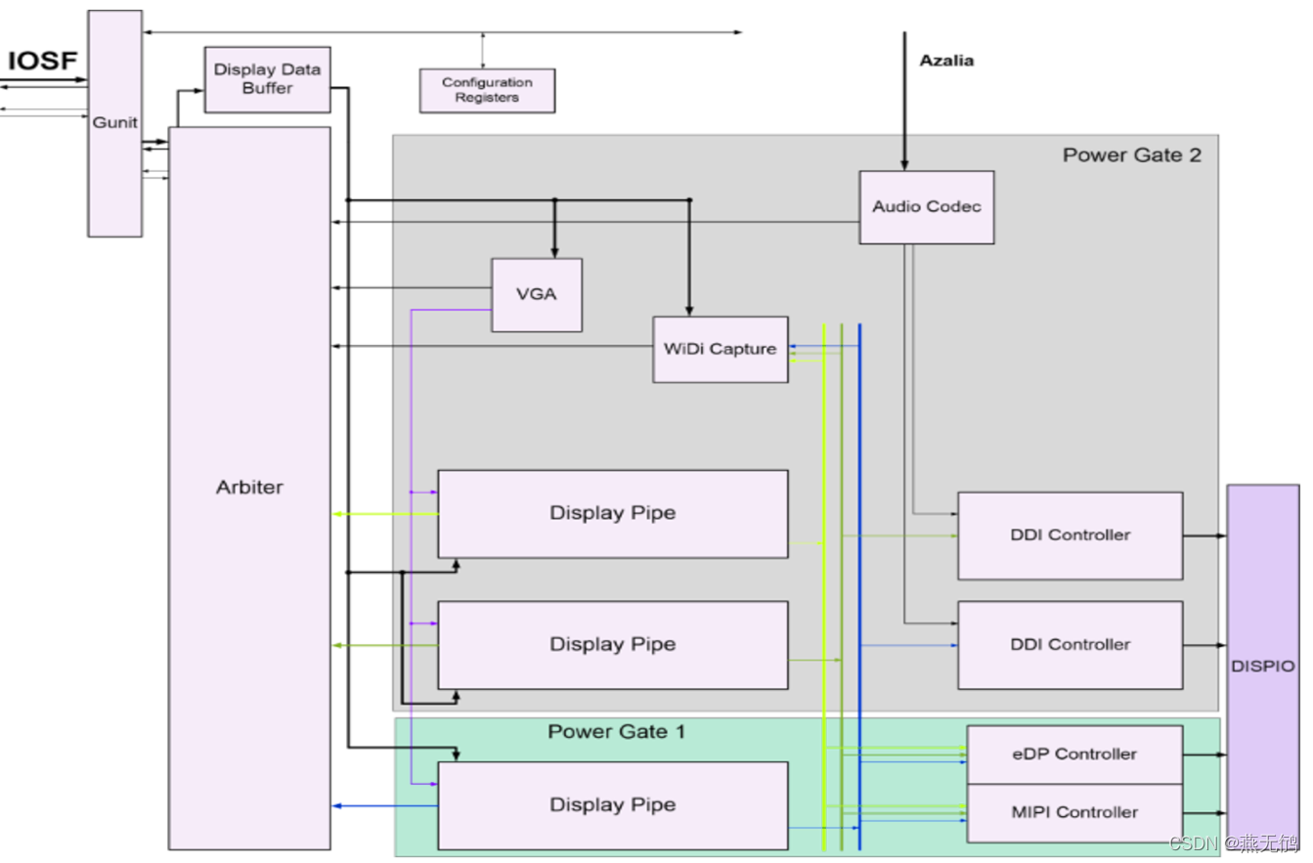
Task: Click the Configuration Registers box
Action: pyautogui.click(x=487, y=90)
